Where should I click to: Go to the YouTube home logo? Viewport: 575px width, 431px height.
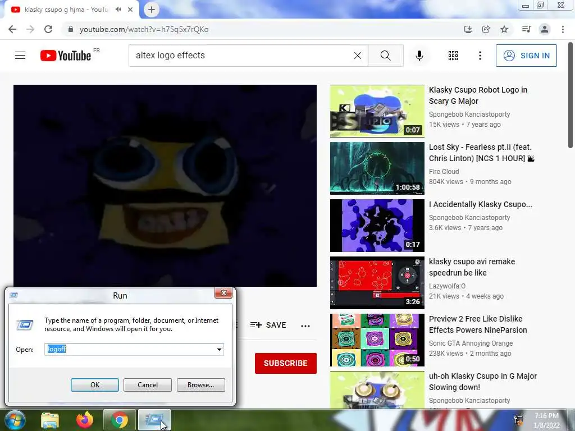[x=66, y=56]
